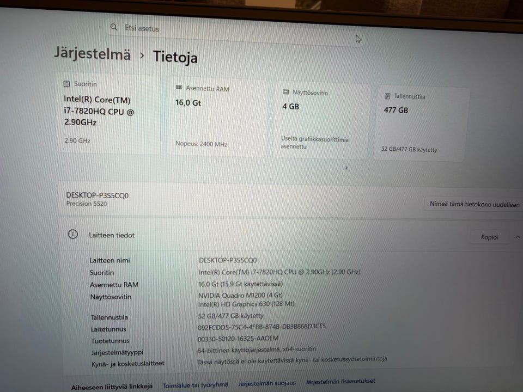This screenshot has width=523, height=392.
Task: Open the Suoritin i7-7820HQ info card
Action: click(x=108, y=113)
